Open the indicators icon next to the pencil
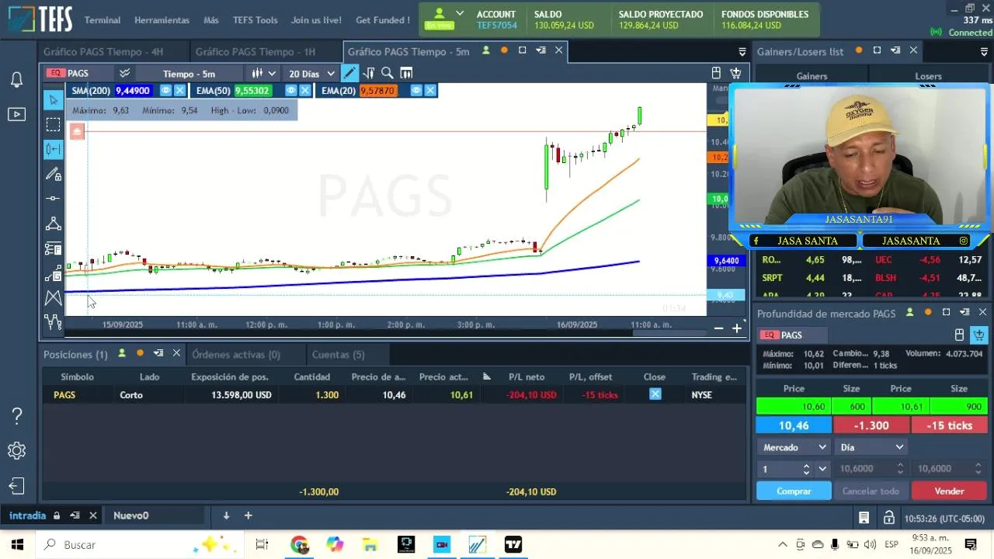 368,73
